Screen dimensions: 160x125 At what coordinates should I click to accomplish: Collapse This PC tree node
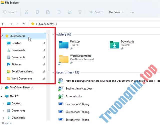point(2,96)
